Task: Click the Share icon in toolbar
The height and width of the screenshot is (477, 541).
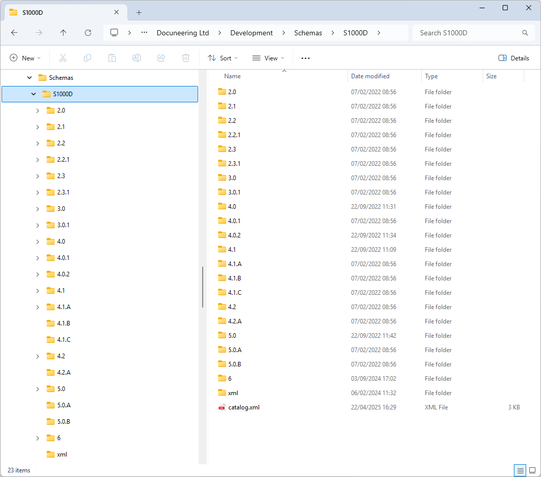Action: click(161, 58)
